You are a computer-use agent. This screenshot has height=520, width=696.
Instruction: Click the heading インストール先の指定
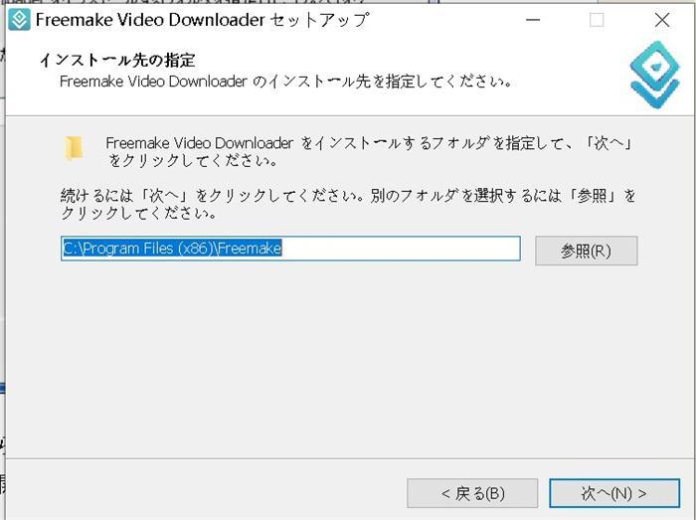(x=117, y=60)
